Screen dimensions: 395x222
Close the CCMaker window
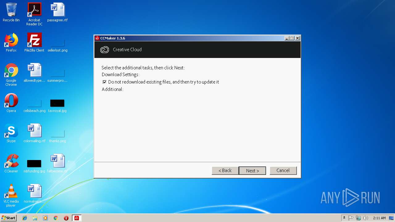[x=297, y=38]
